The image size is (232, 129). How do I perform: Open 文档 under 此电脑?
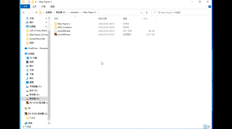click(32, 70)
